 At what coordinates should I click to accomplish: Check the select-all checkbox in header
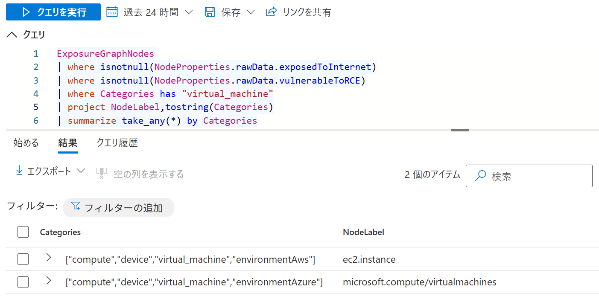point(23,232)
